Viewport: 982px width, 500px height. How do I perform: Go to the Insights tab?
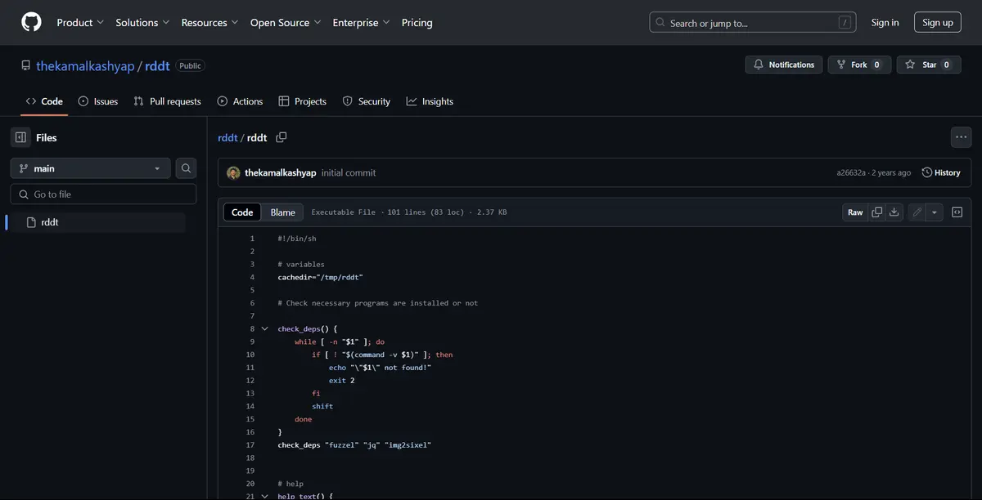click(x=430, y=101)
